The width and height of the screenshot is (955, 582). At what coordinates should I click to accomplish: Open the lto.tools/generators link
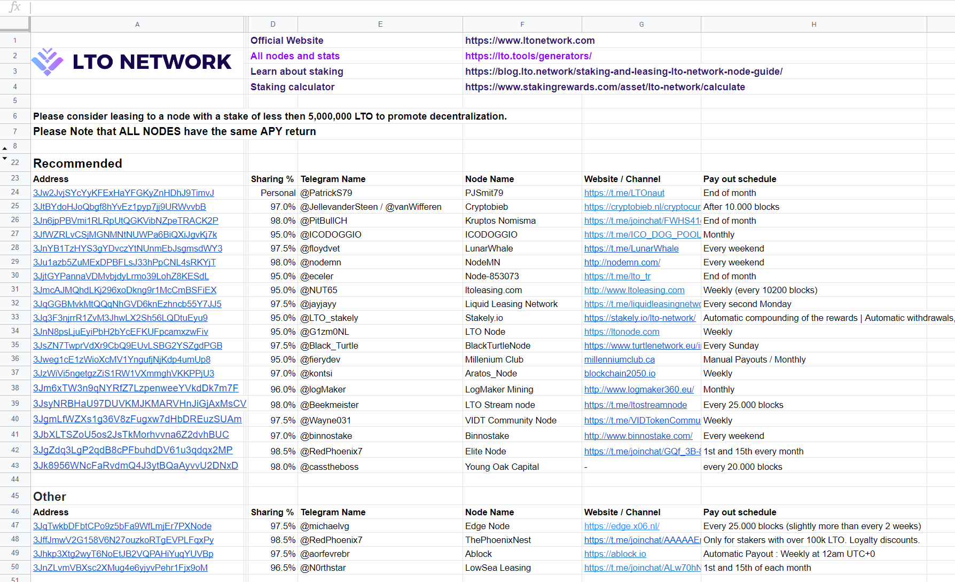point(528,56)
